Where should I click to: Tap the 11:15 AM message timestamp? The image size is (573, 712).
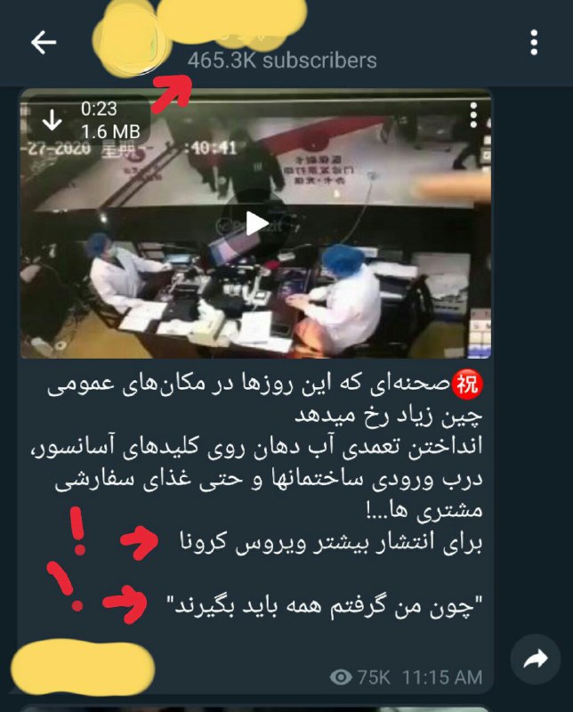point(442,677)
